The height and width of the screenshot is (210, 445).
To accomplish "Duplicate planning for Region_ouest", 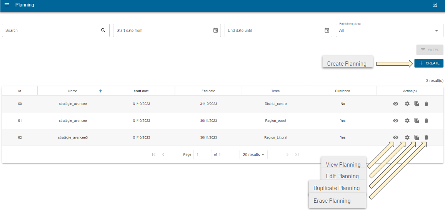I will pyautogui.click(x=417, y=121).
